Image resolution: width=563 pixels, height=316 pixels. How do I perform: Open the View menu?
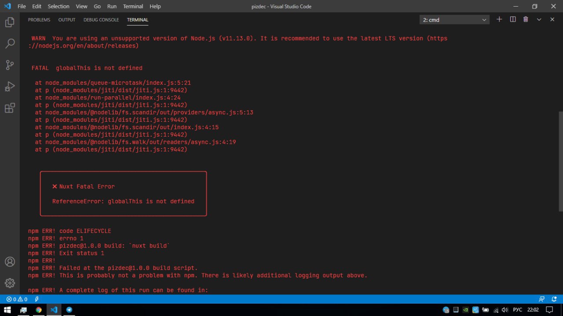81,6
